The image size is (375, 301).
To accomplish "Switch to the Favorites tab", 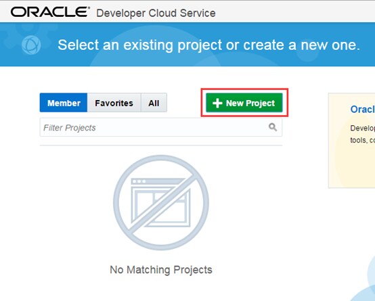I will (x=114, y=103).
